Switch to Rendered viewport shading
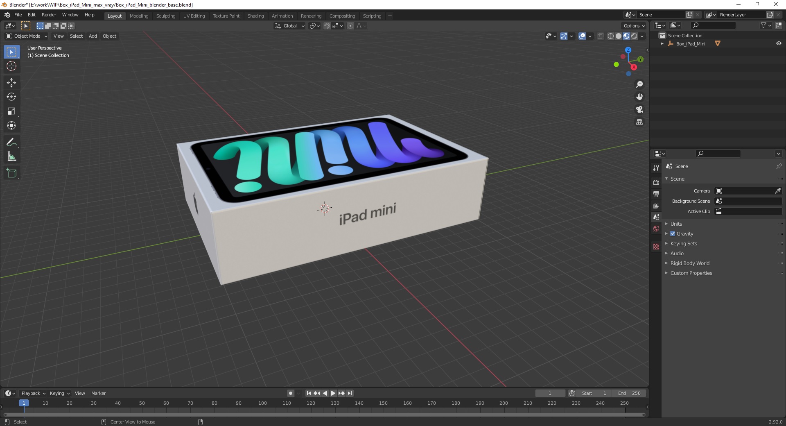 click(x=634, y=36)
